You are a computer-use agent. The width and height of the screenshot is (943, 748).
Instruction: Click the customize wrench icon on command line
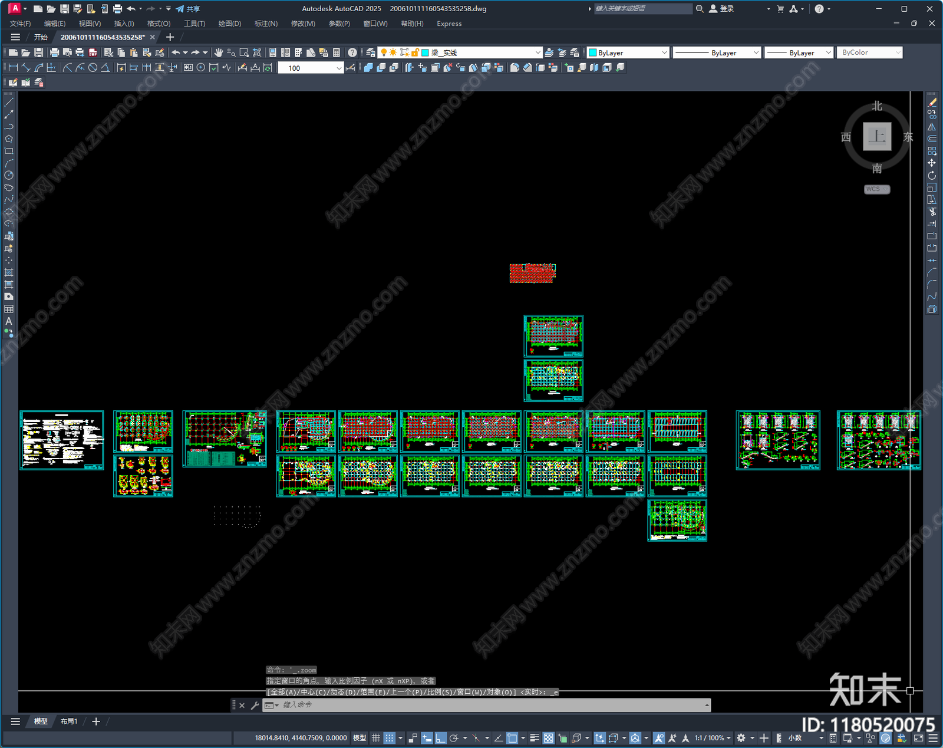255,705
